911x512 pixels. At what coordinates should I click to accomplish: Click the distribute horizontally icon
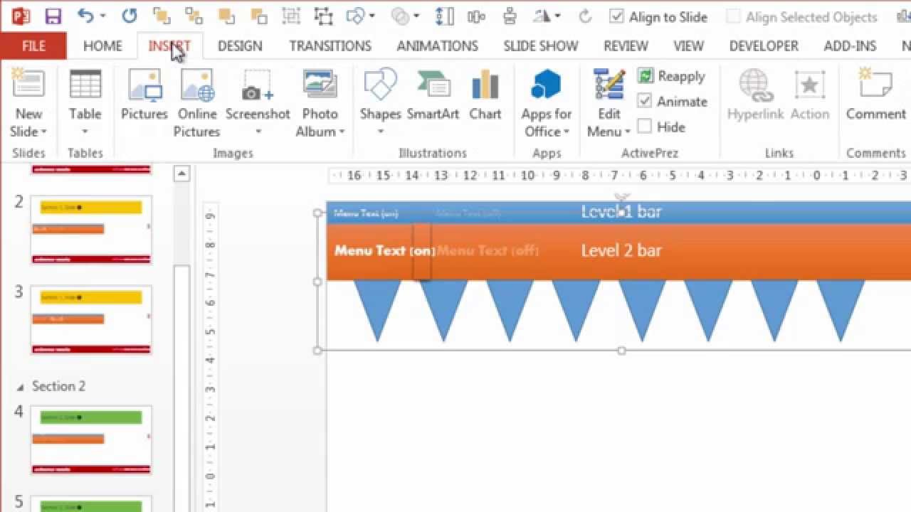[475, 16]
